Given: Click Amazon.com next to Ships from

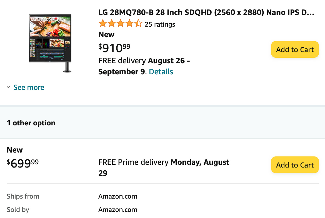Looking at the screenshot, I should pyautogui.click(x=118, y=196).
